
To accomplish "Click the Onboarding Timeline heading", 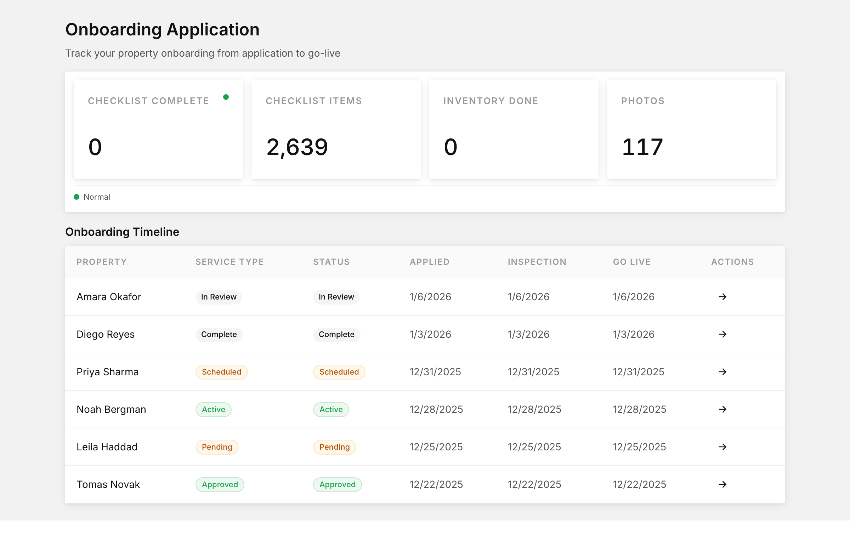I will click(122, 232).
